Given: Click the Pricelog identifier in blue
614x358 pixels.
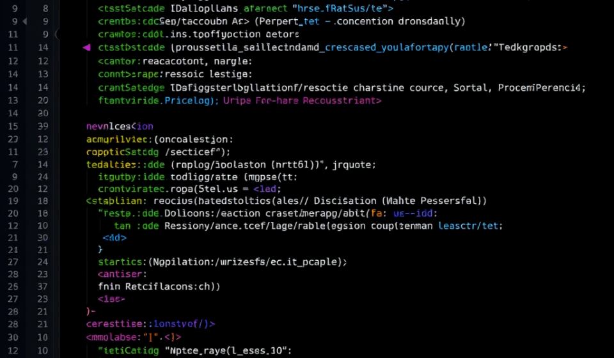Looking at the screenshot, I should pos(187,100).
